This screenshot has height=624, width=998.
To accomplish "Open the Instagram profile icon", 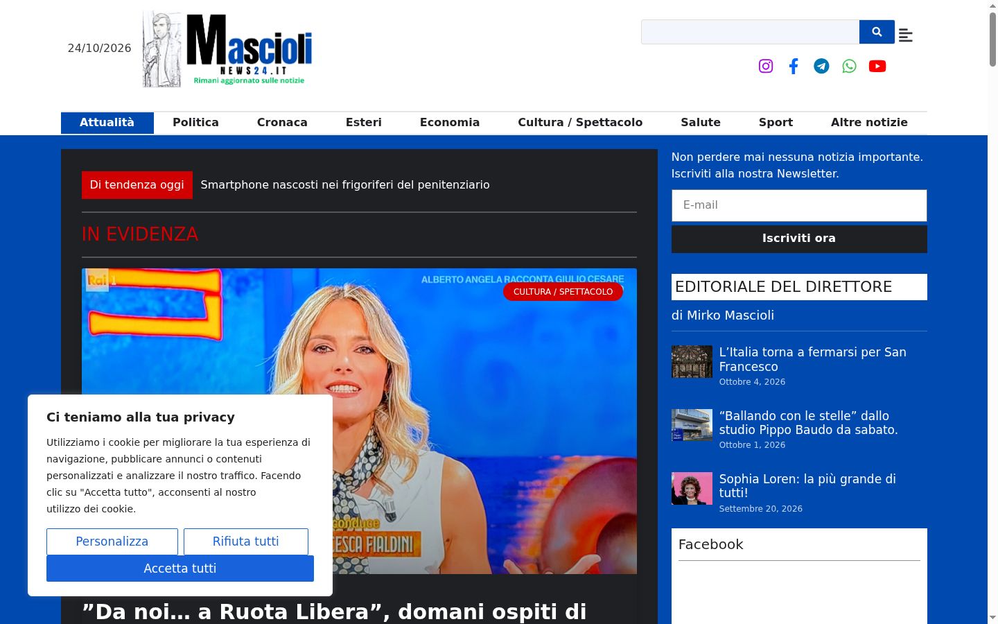I will [x=766, y=66].
